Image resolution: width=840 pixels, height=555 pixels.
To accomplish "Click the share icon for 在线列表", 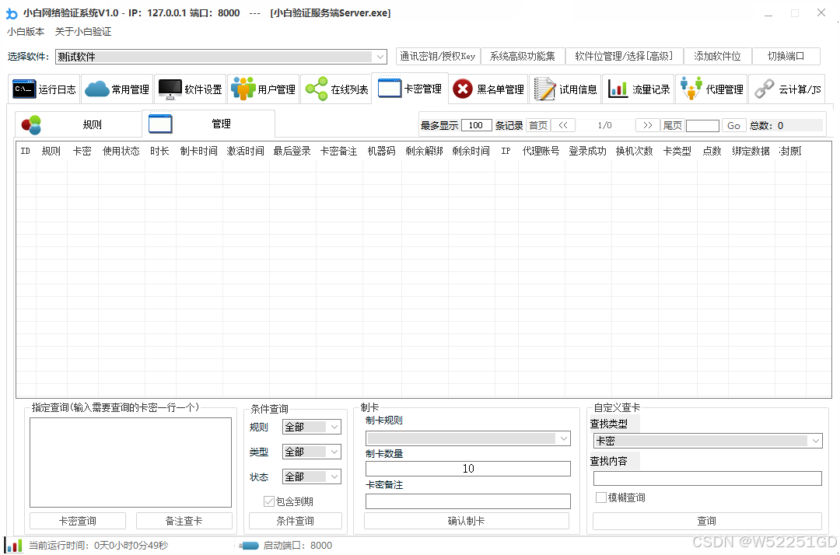I will tap(317, 89).
